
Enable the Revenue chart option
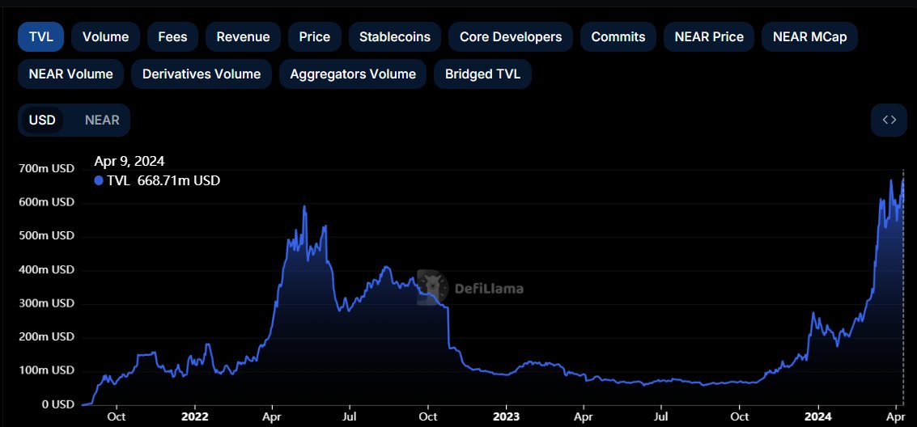[244, 37]
